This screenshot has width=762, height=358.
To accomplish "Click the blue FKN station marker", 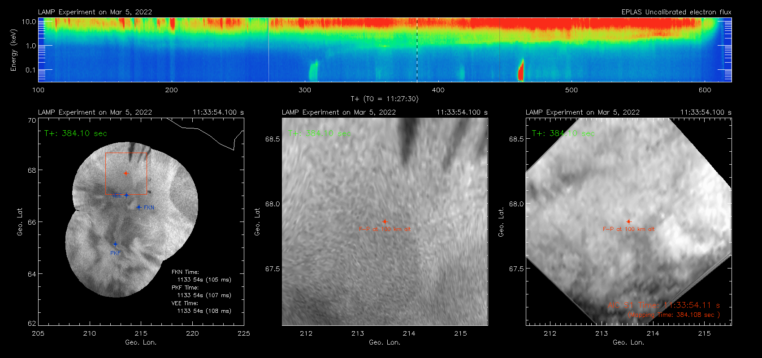I will [x=139, y=207].
